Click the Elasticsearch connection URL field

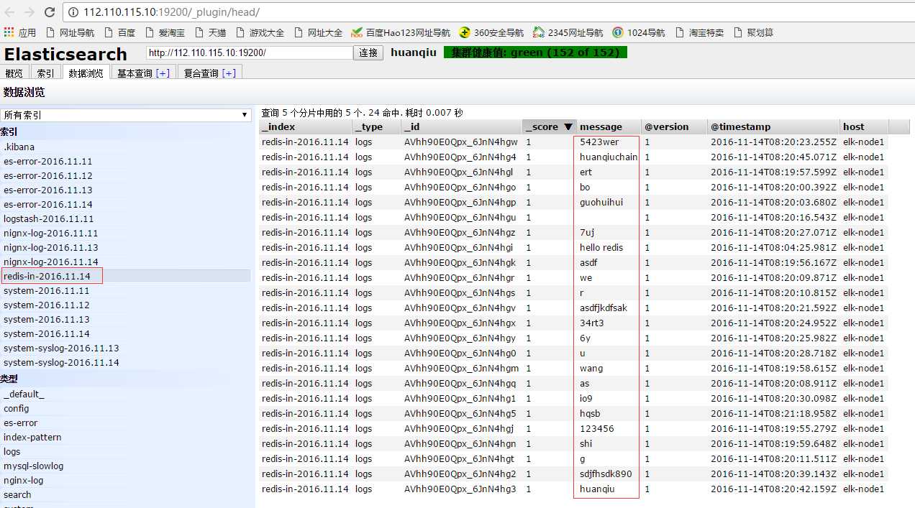249,52
